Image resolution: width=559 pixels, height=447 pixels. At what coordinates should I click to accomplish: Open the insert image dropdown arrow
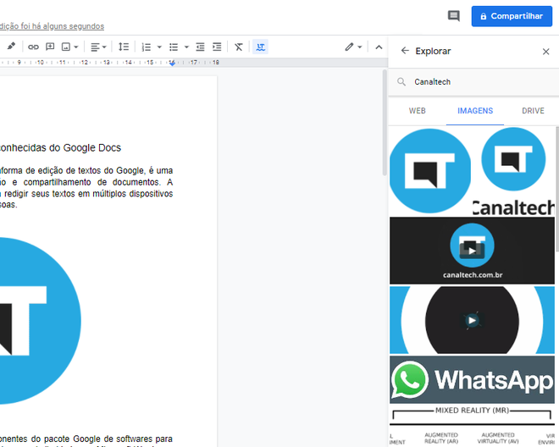tap(76, 47)
